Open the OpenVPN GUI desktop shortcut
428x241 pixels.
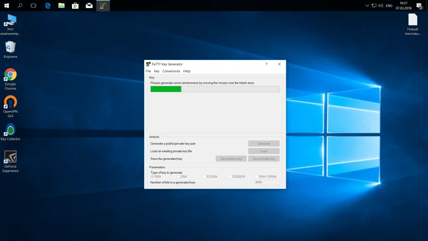click(x=10, y=103)
